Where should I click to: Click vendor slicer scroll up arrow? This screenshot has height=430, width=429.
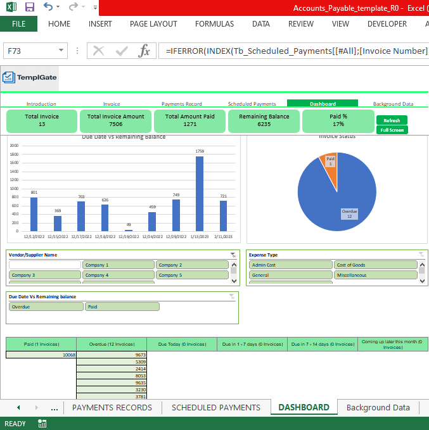[x=234, y=265]
